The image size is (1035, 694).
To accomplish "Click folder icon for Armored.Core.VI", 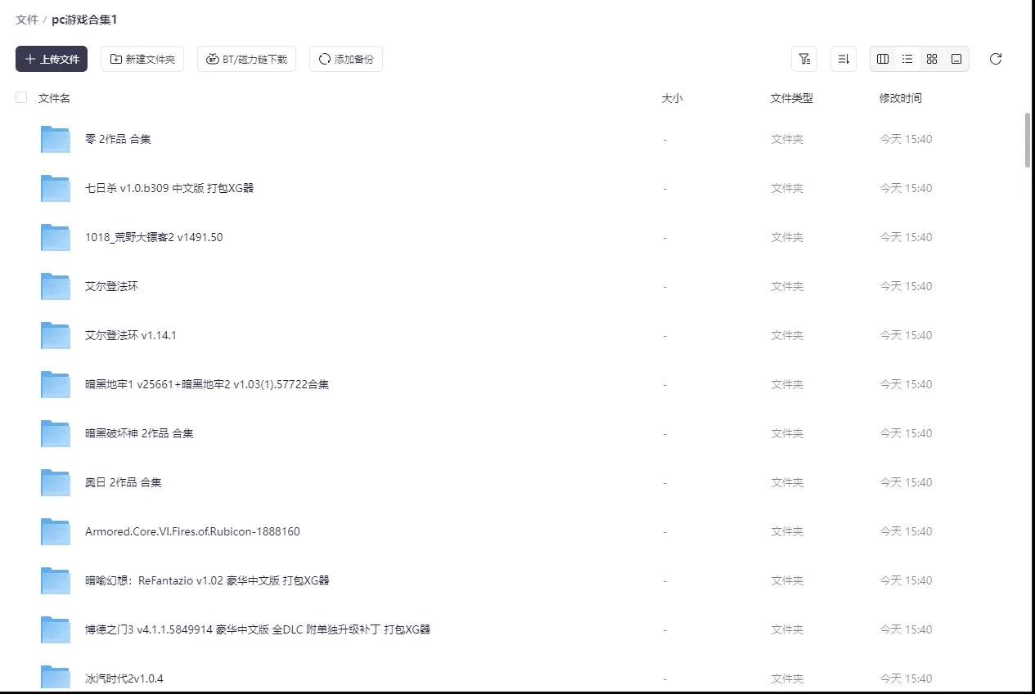I will [56, 531].
